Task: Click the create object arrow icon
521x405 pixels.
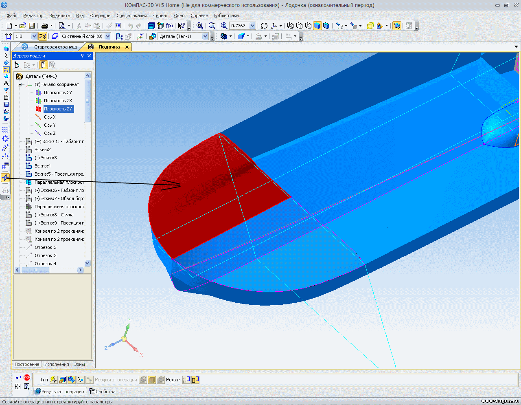Action: 18,378
